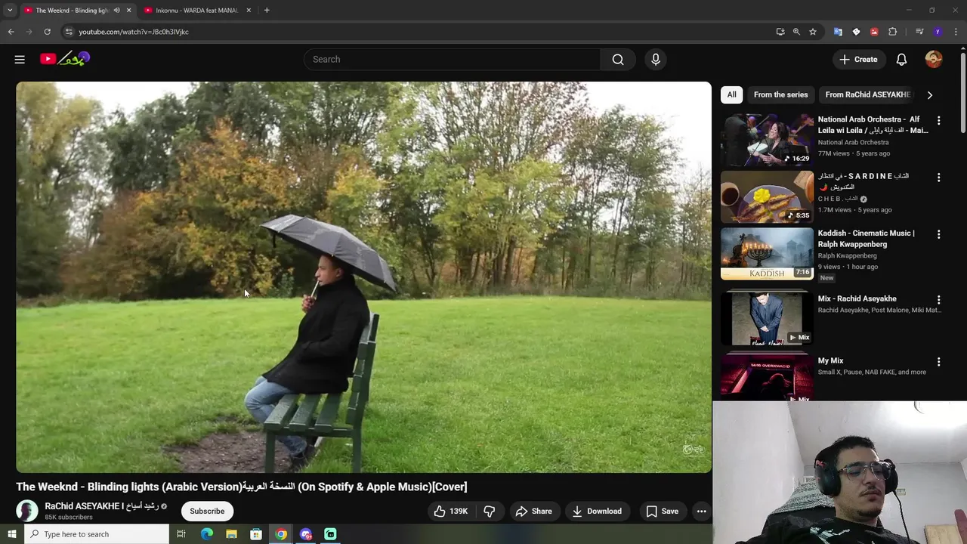Open the Windows Start menu

(11, 534)
